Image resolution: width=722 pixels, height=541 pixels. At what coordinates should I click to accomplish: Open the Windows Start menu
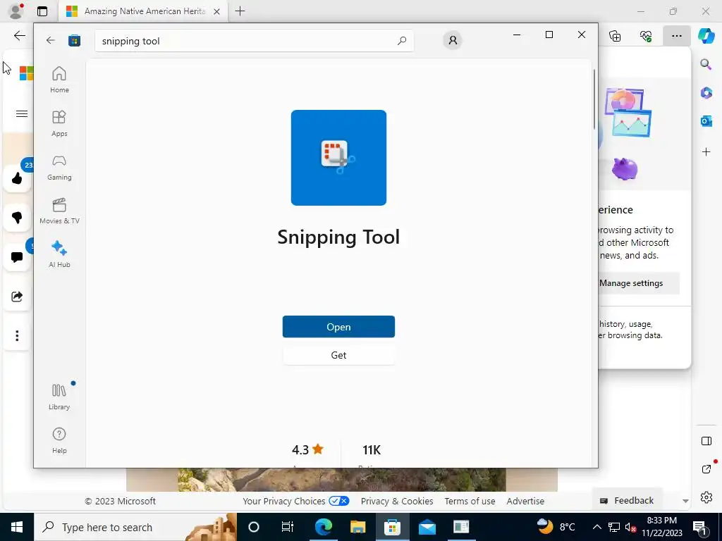point(17,527)
